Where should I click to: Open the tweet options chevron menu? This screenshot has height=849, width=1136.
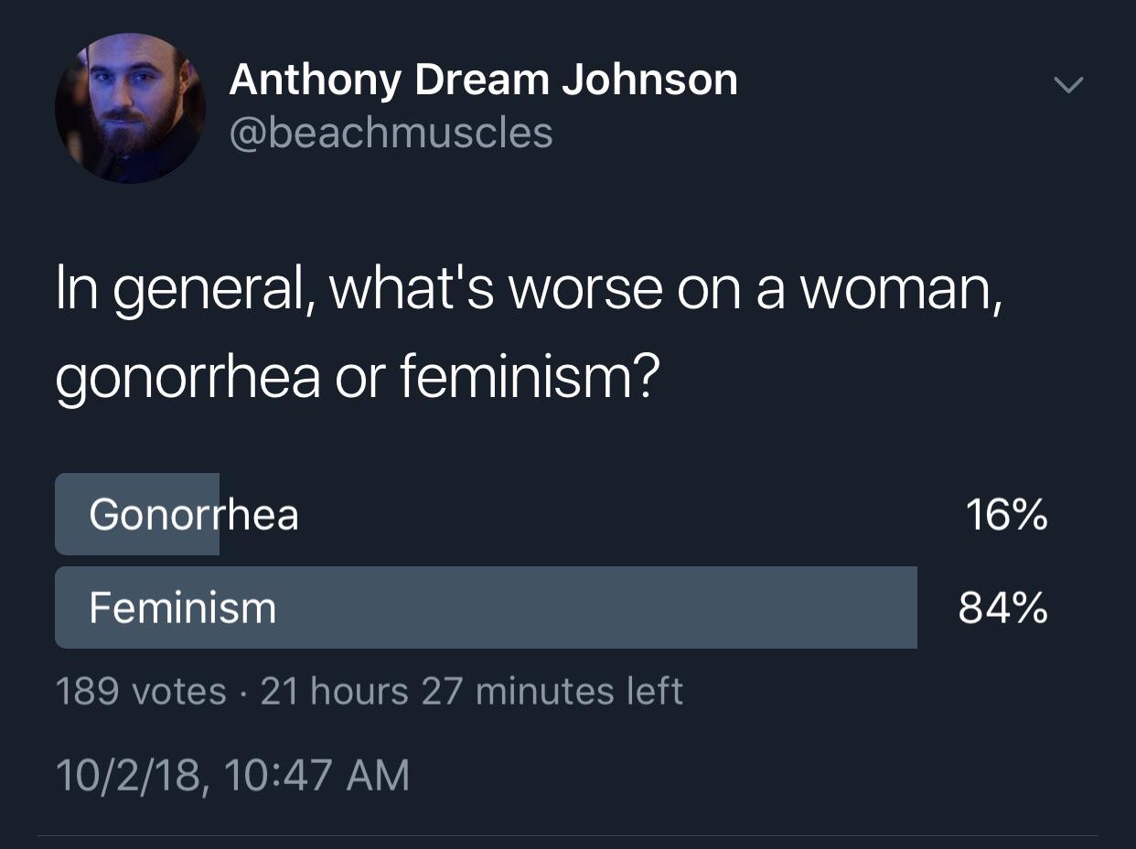point(1067,85)
